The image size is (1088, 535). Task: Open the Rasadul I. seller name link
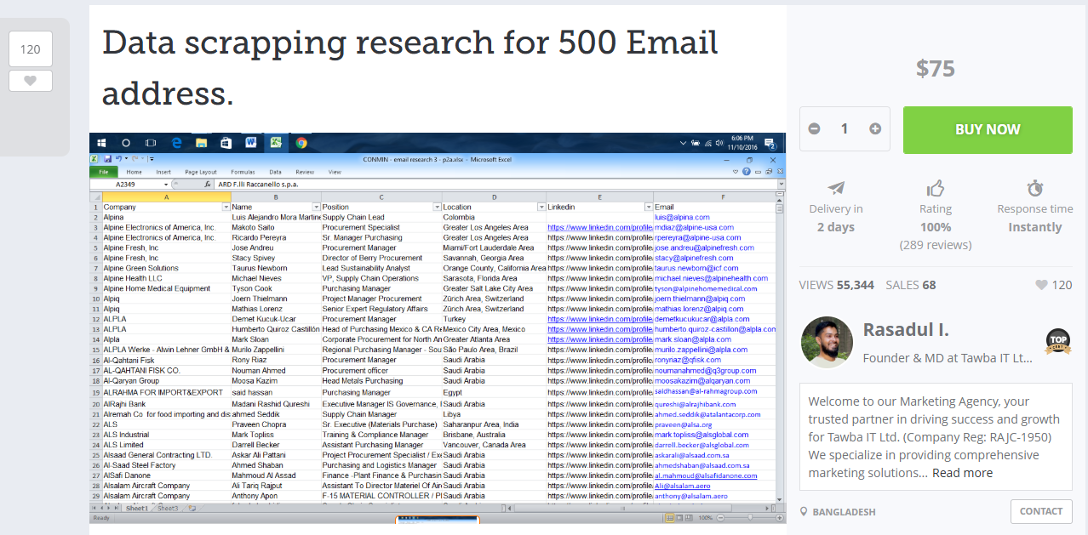(906, 330)
